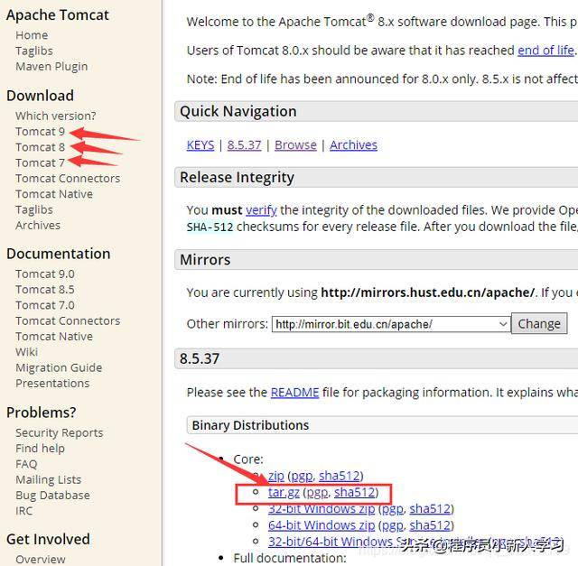This screenshot has width=578, height=566.
Task: Download the Core zip file
Action: coord(276,476)
